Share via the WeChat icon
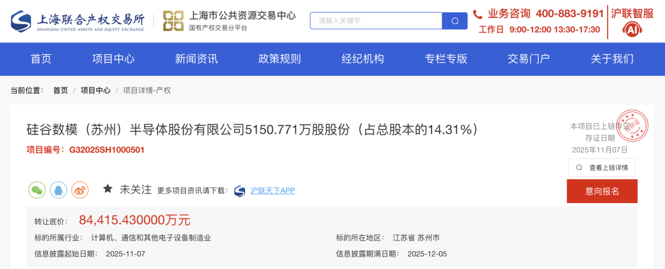This screenshot has width=665, height=269. point(37,190)
